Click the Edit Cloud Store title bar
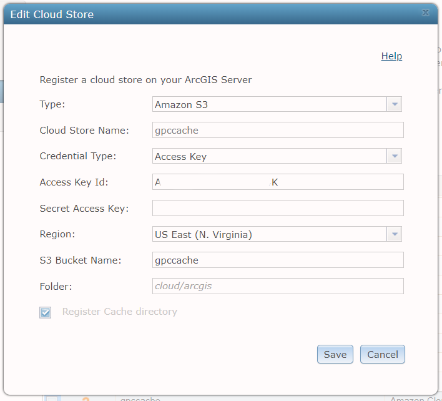 [x=187, y=14]
